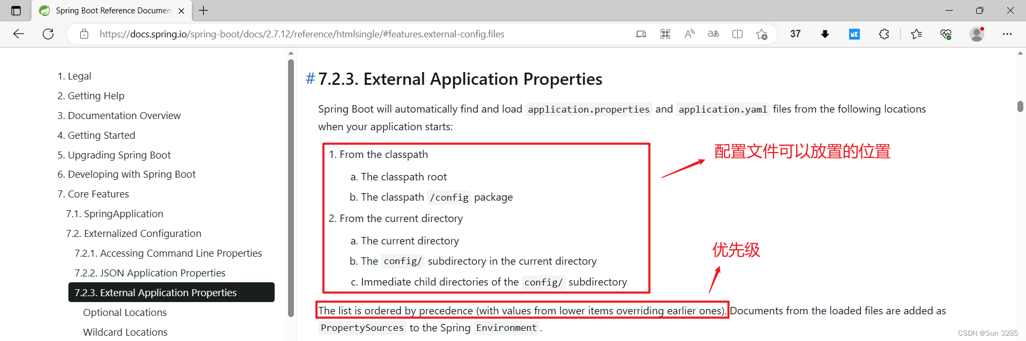Open the Favorites list
1026x341 pixels.
[916, 34]
